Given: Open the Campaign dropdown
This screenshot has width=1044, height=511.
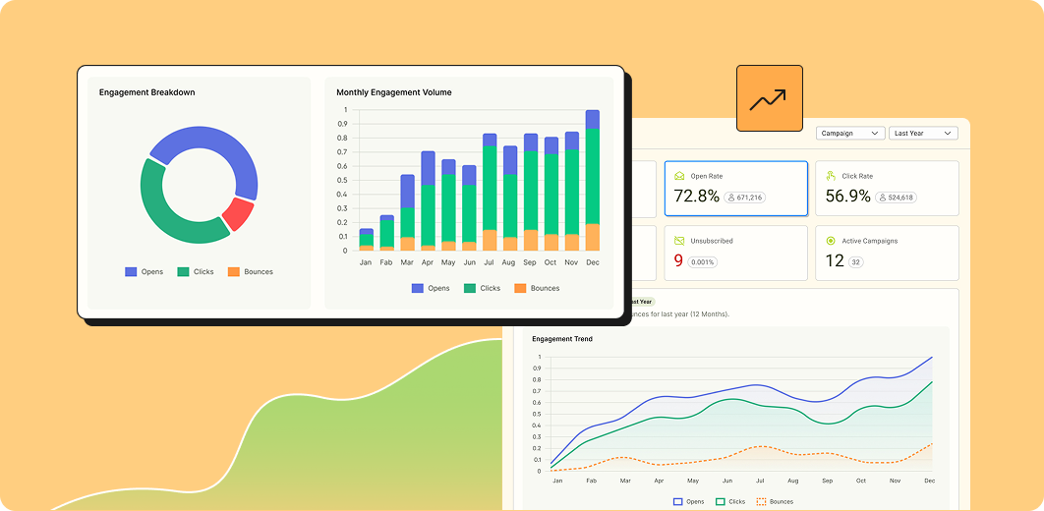Looking at the screenshot, I should tap(850, 133).
